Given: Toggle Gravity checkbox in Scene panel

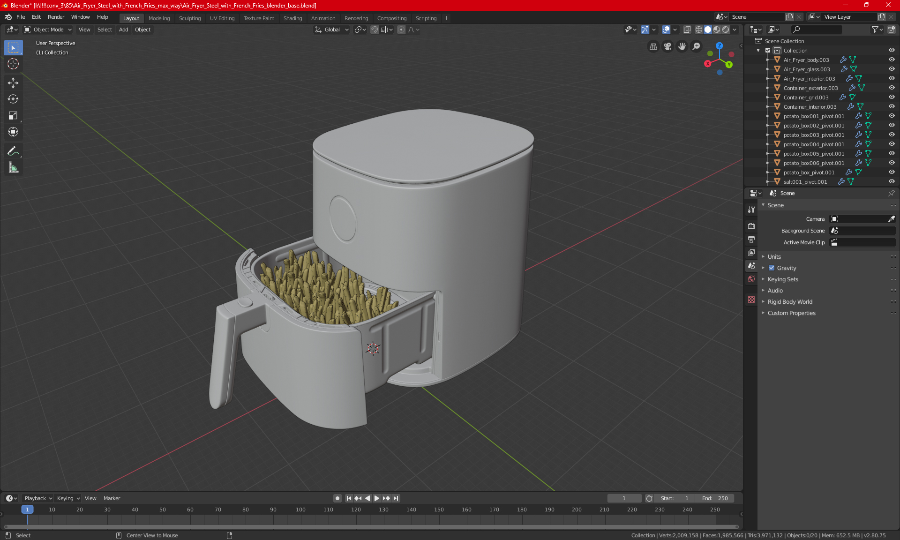Looking at the screenshot, I should point(771,268).
